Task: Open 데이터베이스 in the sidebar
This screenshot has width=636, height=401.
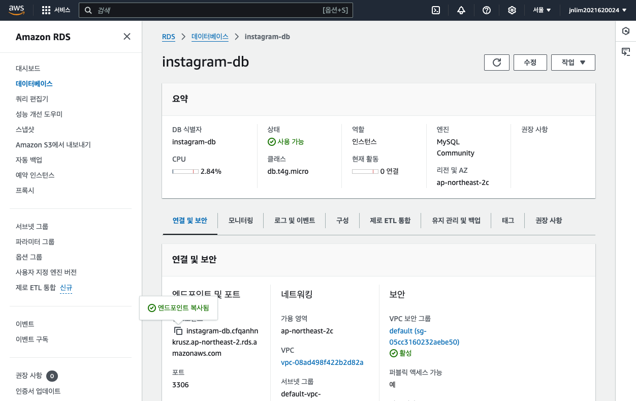Action: [x=34, y=83]
